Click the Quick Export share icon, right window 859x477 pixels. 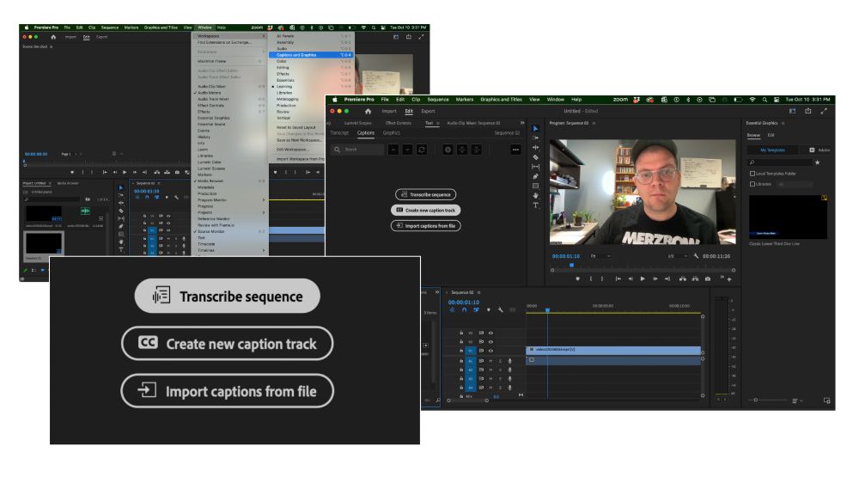pos(808,112)
